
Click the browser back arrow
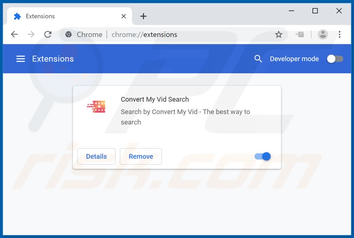14,34
